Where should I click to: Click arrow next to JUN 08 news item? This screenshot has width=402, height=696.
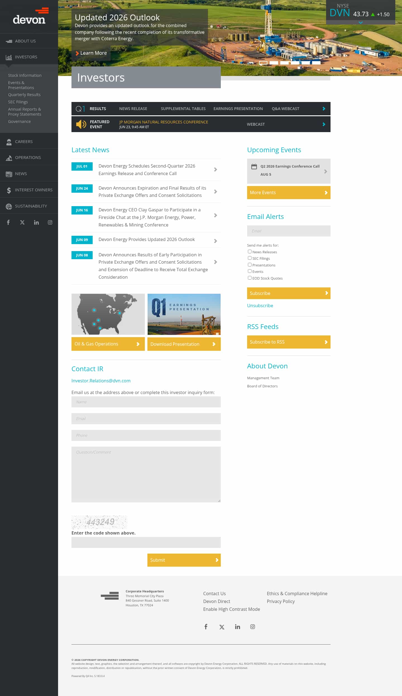pos(215,262)
